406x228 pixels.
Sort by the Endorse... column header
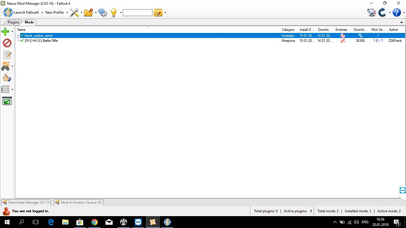[342, 30]
